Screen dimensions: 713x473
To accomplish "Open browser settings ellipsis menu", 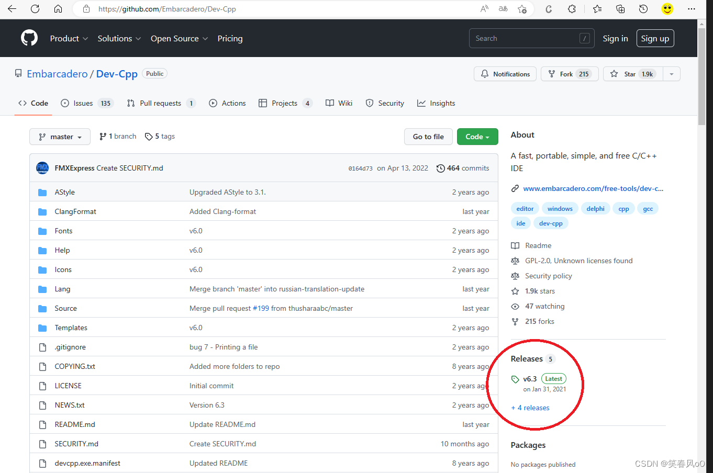I will [692, 9].
